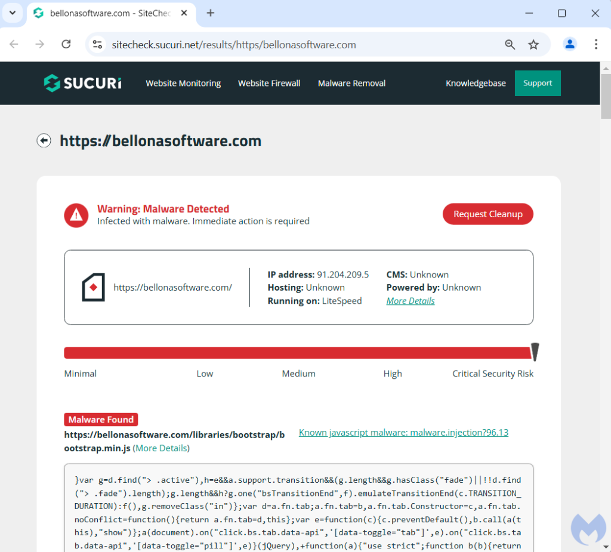
Task: Click the red malware warning triangle icon
Action: pos(76,215)
